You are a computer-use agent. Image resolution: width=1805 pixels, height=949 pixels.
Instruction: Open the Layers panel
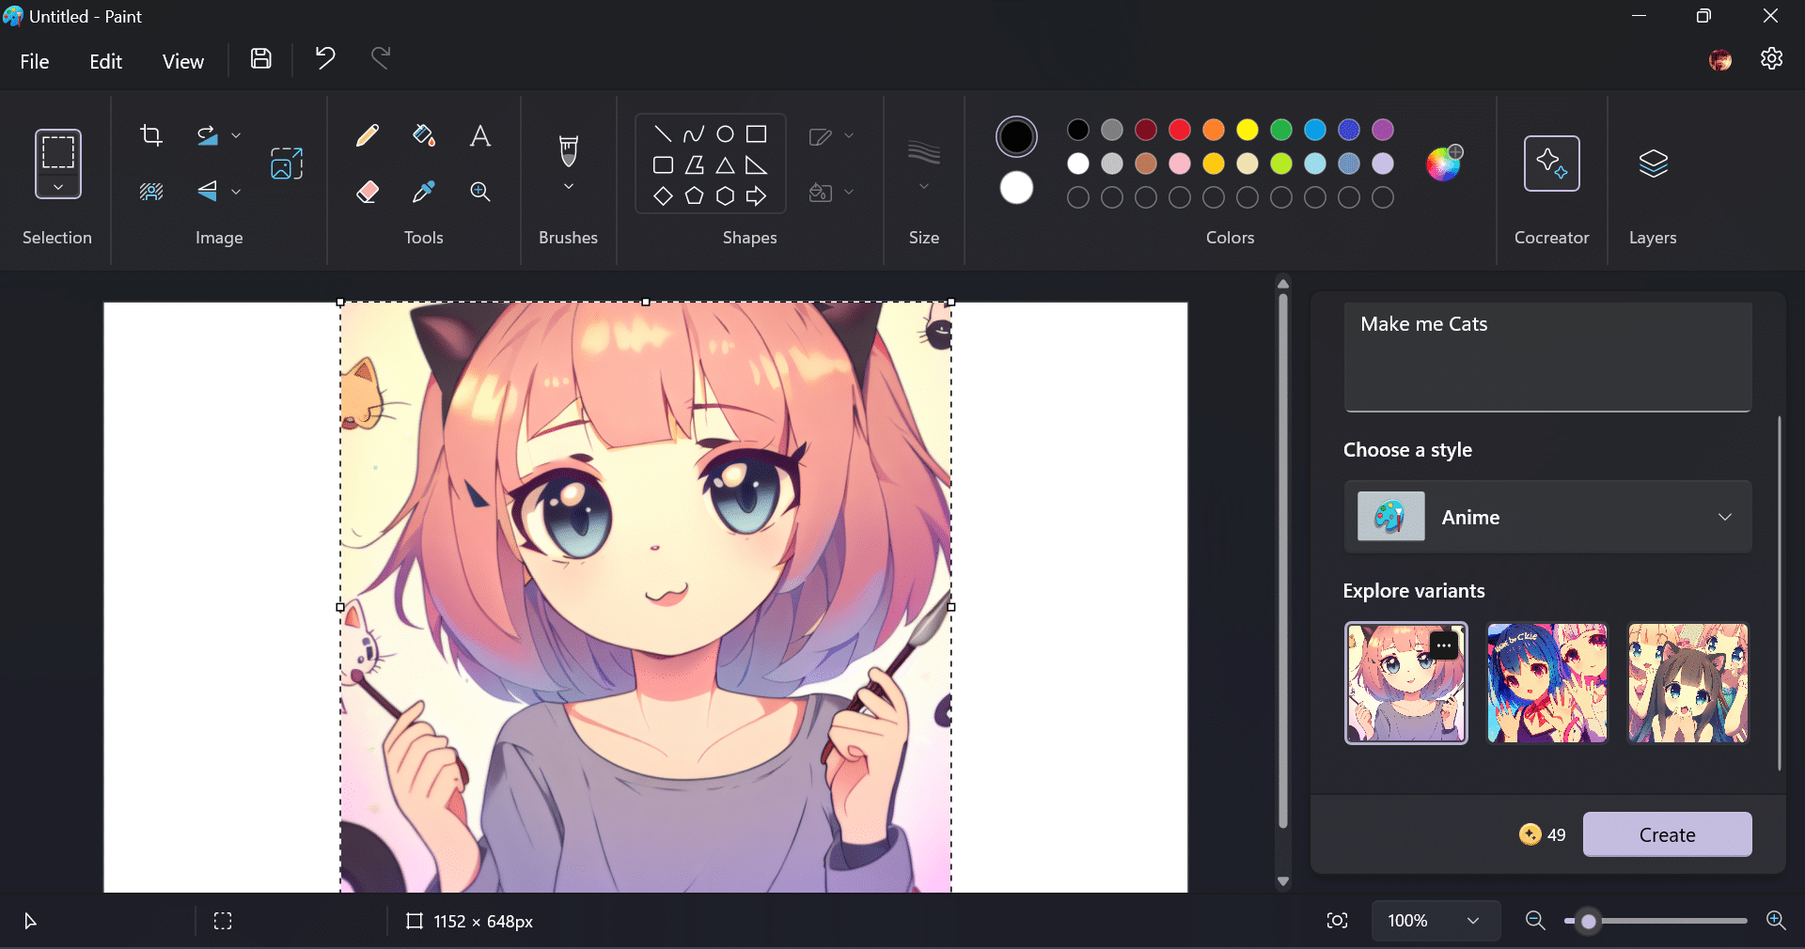1653,164
